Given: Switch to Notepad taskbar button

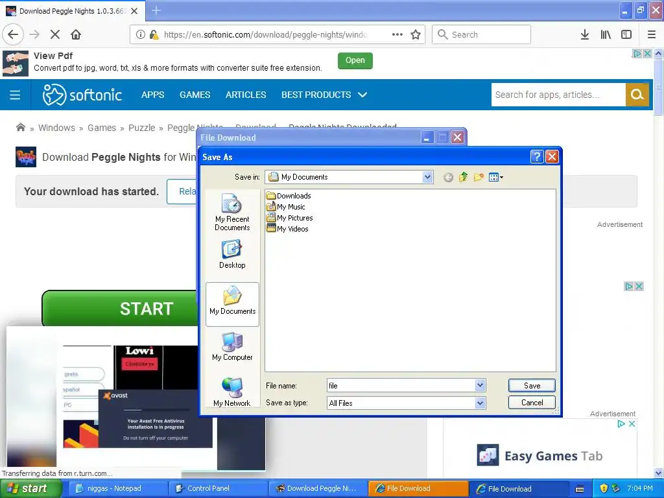Looking at the screenshot, I should click(118, 488).
